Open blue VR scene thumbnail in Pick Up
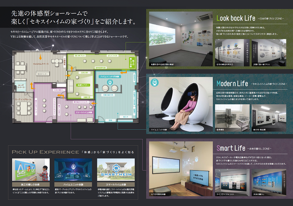Image resolution: width=293 pixels, height=206 pixels. (x=73, y=170)
